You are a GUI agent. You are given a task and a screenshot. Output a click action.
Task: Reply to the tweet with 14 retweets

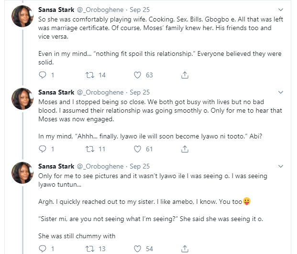point(42,75)
